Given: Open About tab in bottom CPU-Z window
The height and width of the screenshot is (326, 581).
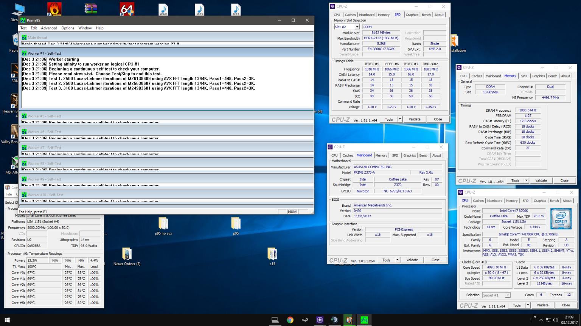Looking at the screenshot, I should click(567, 201).
